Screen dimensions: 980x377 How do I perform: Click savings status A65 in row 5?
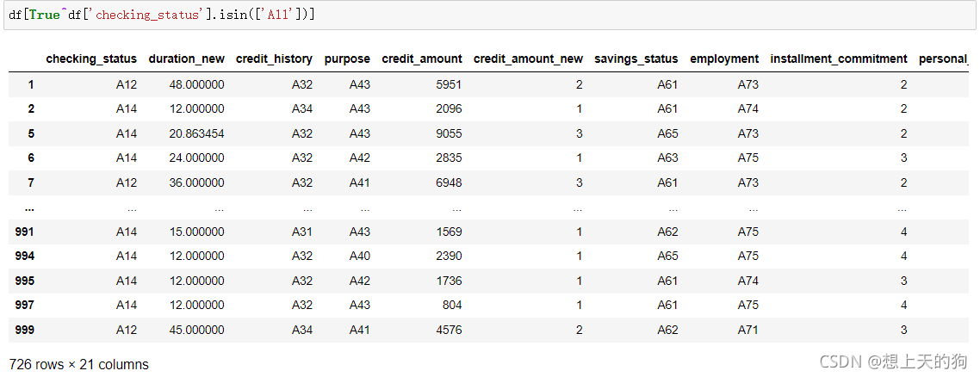(667, 133)
